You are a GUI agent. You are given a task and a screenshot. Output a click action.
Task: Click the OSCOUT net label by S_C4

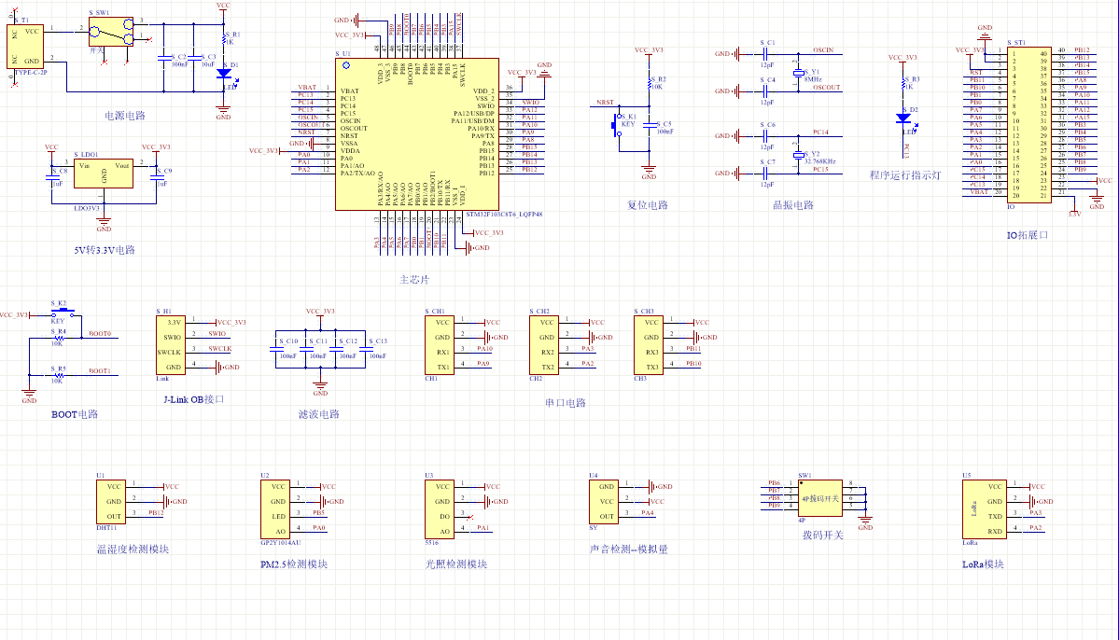[826, 87]
